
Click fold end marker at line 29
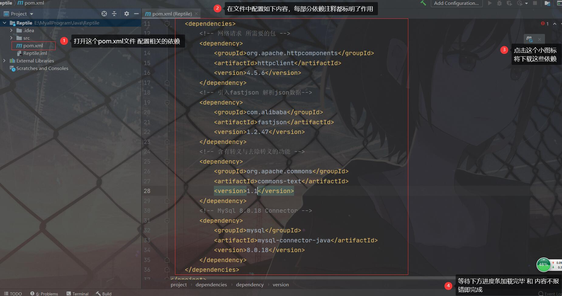167,201
